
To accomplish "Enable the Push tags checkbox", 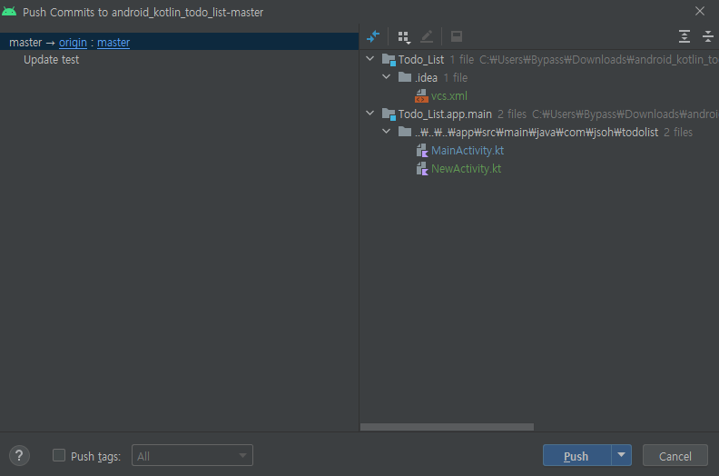I will pyautogui.click(x=59, y=455).
